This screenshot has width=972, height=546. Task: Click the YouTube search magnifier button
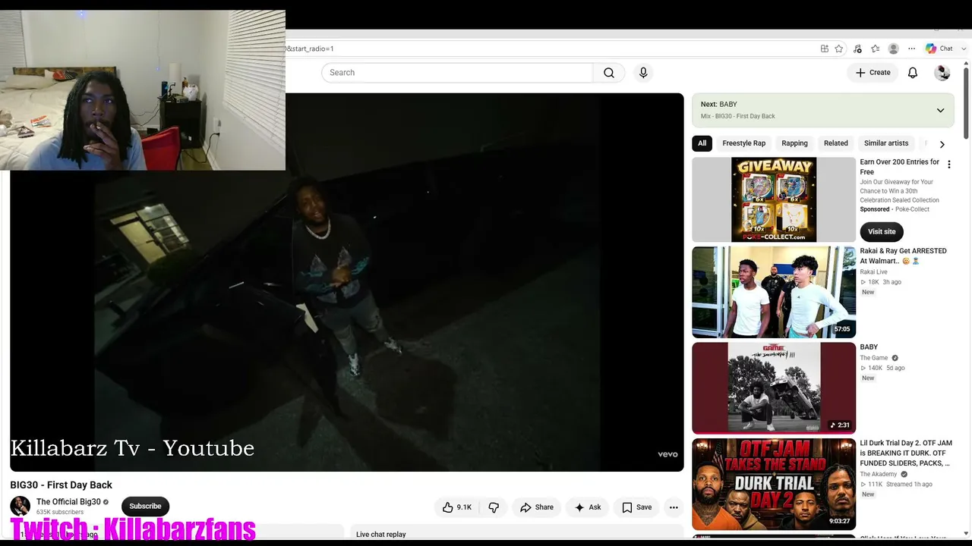[609, 73]
